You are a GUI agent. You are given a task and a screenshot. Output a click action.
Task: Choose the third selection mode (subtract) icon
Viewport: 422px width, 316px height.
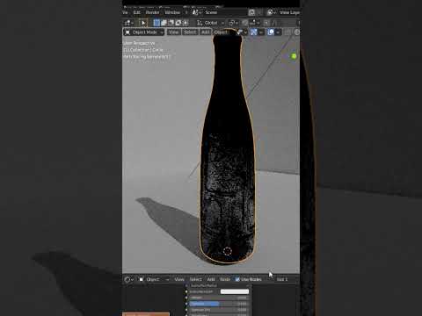coord(171,23)
